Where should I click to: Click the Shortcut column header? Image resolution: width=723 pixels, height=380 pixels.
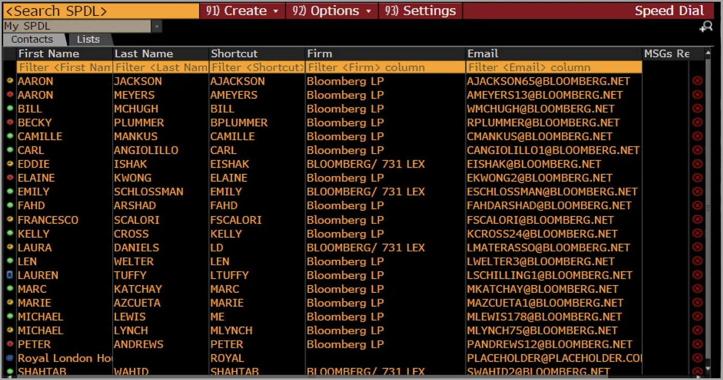tap(257, 54)
